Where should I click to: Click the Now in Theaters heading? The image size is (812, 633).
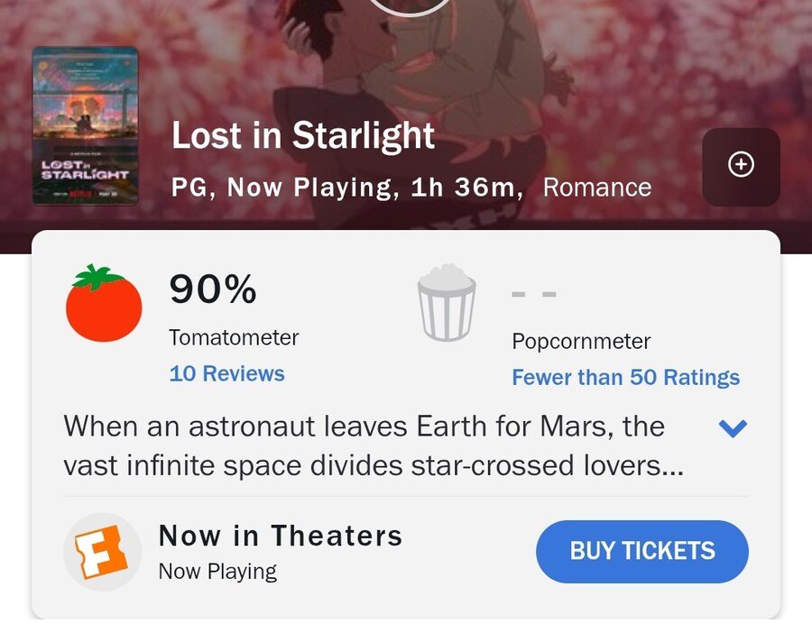coord(281,536)
